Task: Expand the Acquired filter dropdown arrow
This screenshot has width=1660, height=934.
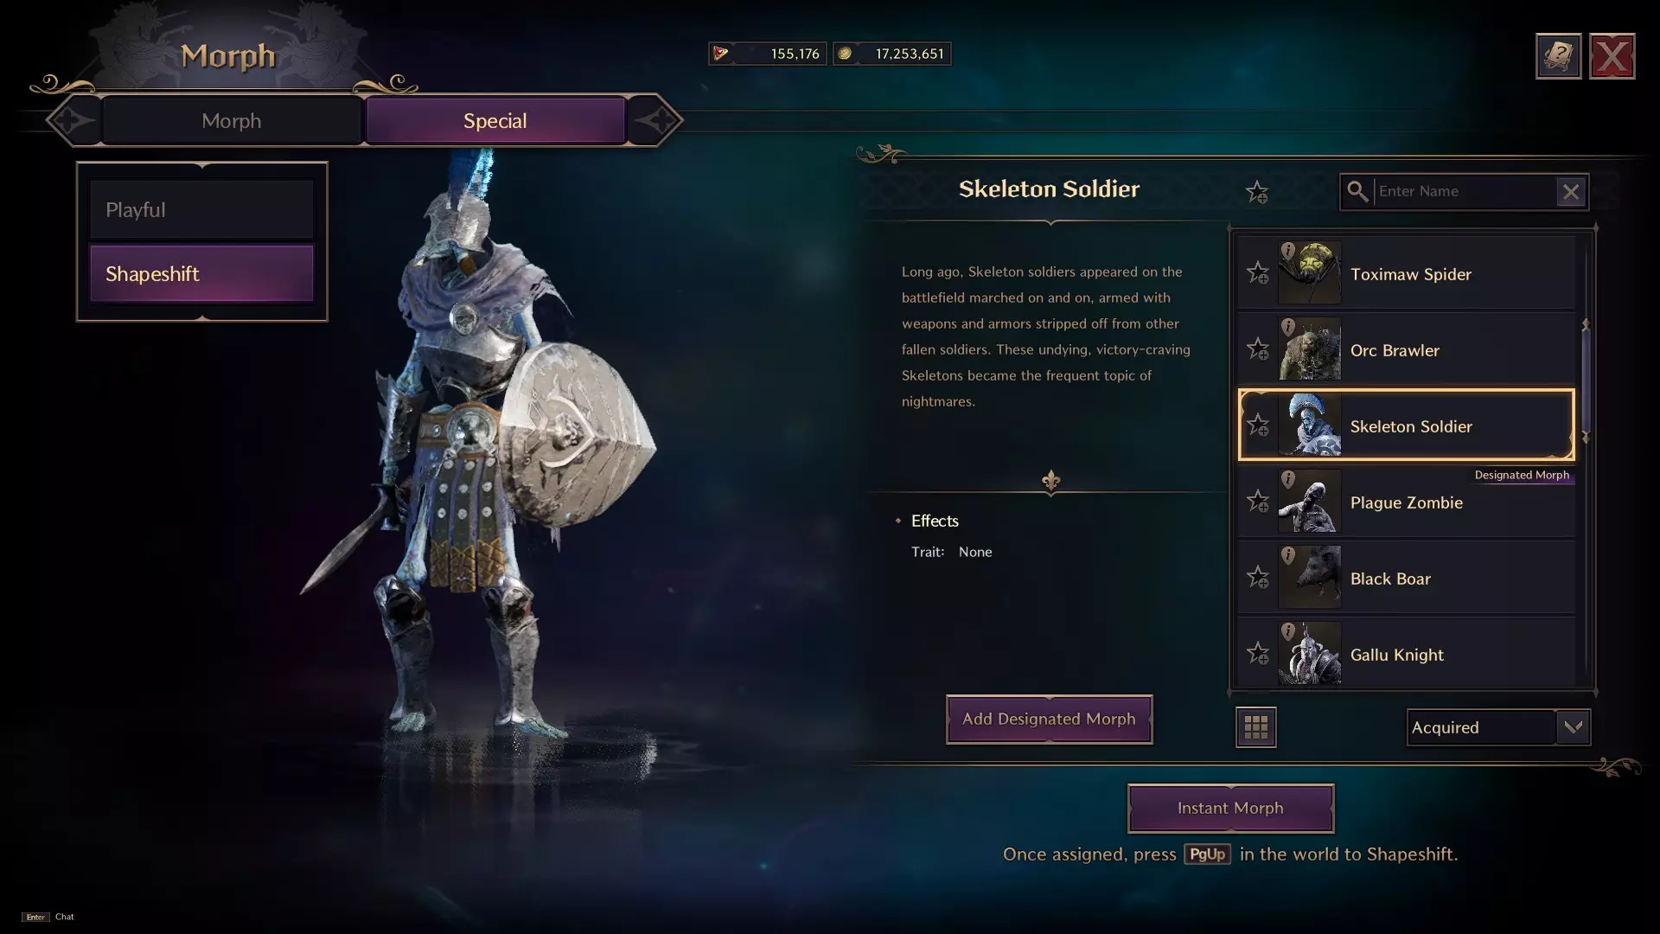Action: pos(1573,727)
